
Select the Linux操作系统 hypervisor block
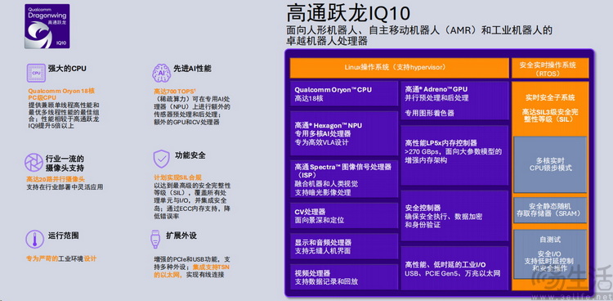click(399, 68)
